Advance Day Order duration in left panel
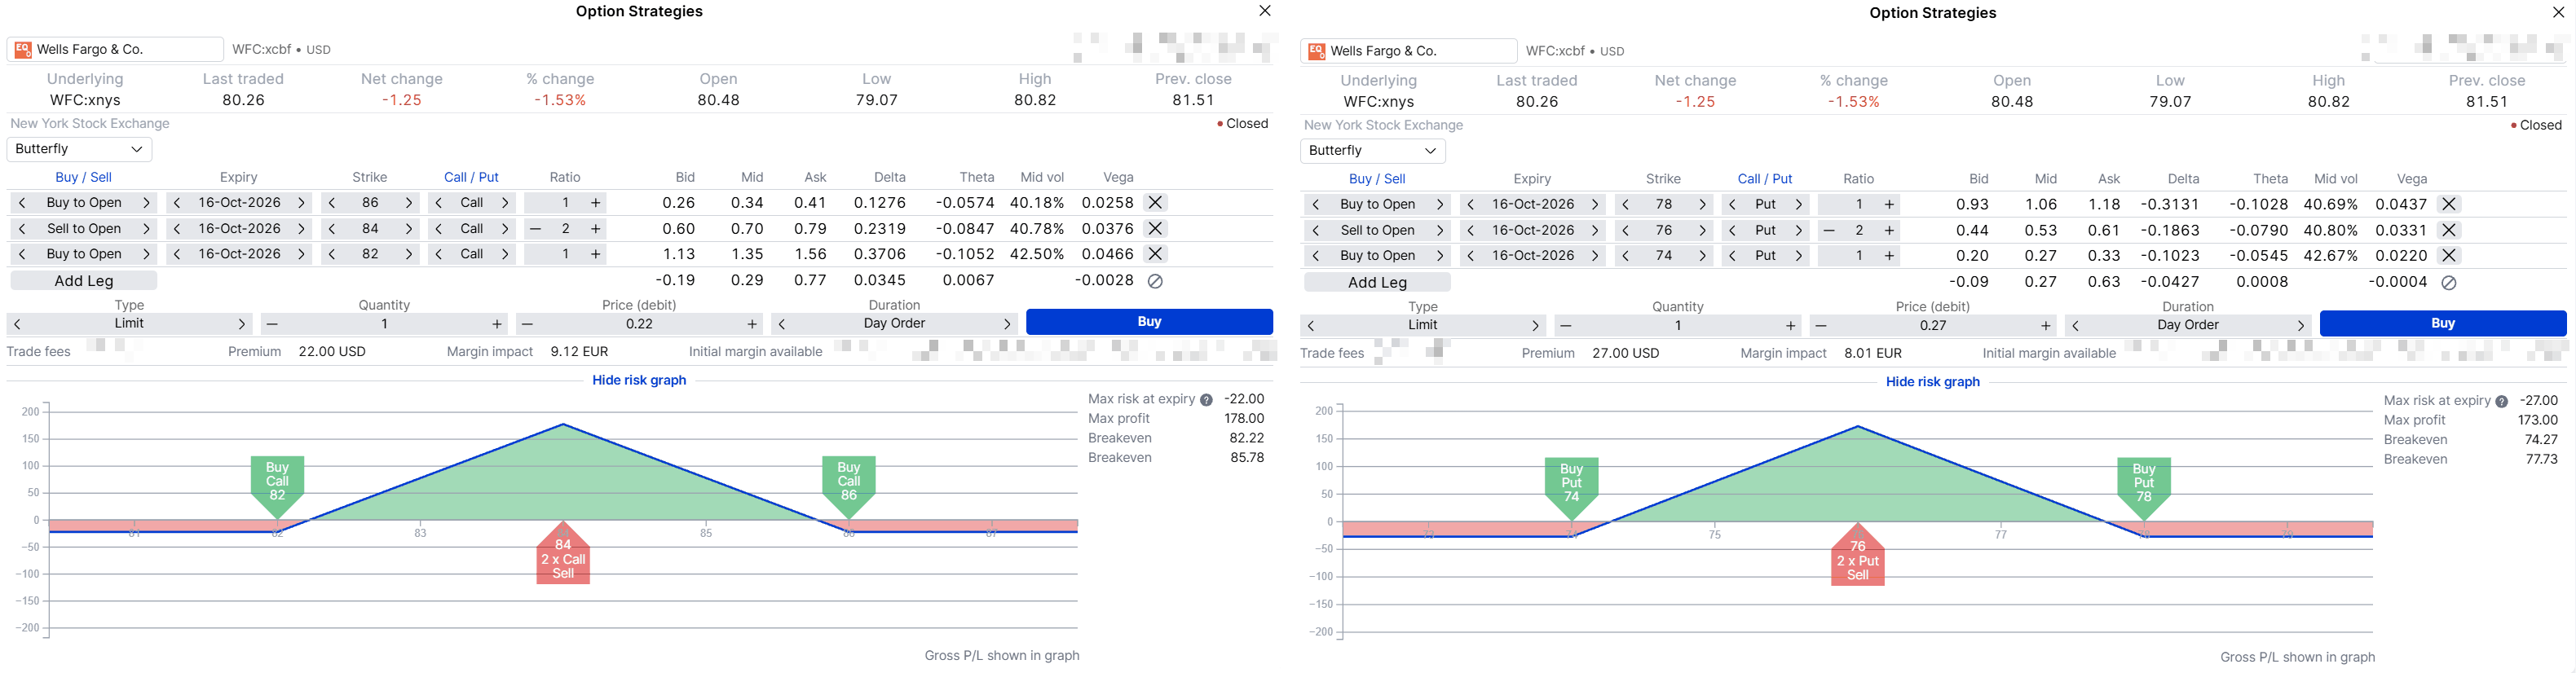 1007,324
